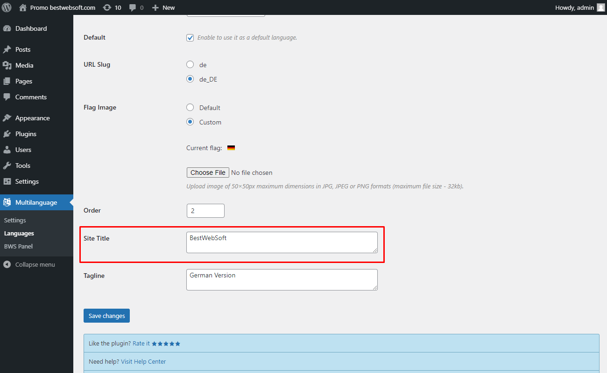Click the Tagline text area
This screenshot has height=373, width=607.
pyautogui.click(x=282, y=280)
